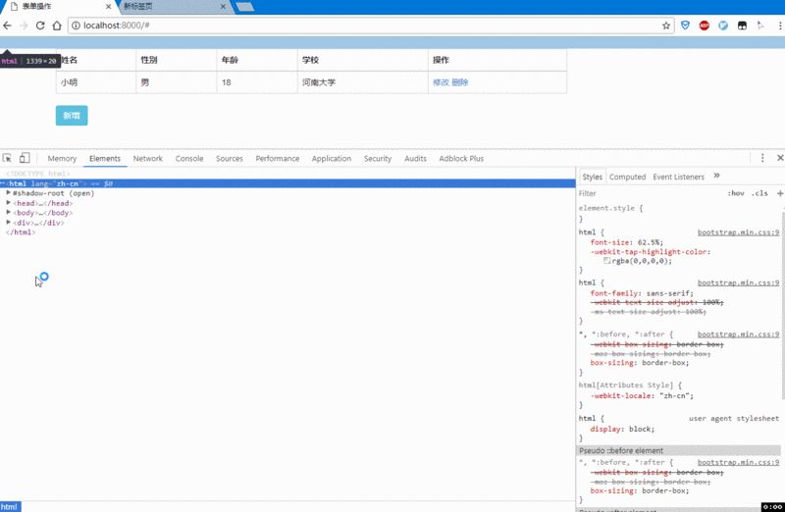This screenshot has height=512, width=785.
Task: Activate the inspect element picker icon
Action: (8, 158)
